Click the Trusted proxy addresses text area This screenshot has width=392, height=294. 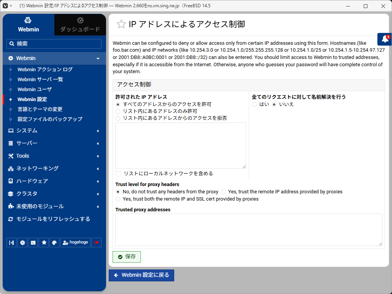[249, 230]
